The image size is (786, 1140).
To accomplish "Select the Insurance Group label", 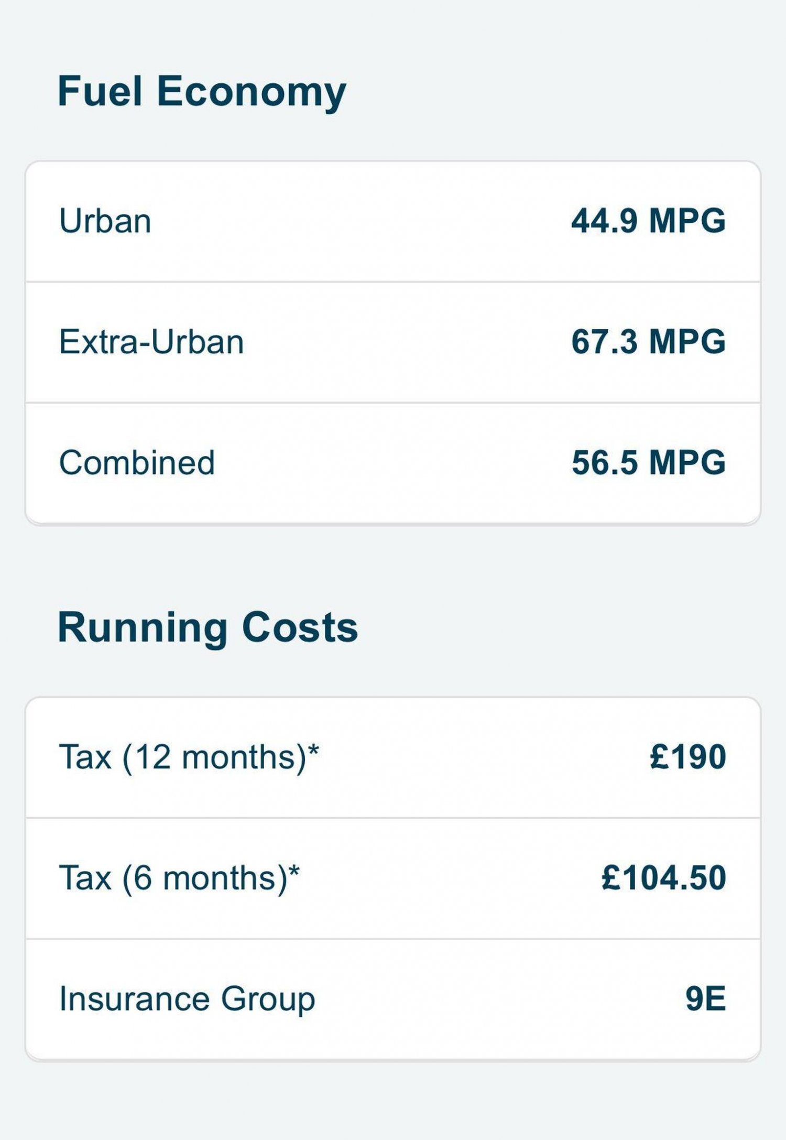I will (x=187, y=999).
